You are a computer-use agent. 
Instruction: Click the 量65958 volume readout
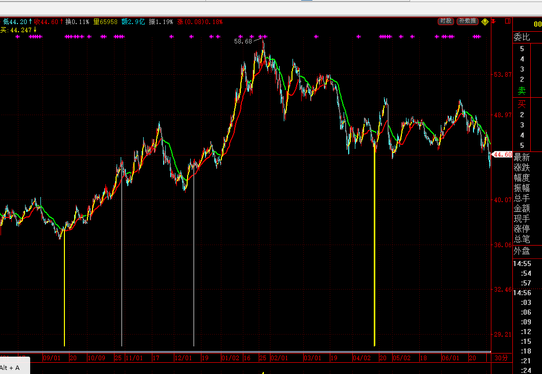105,22
